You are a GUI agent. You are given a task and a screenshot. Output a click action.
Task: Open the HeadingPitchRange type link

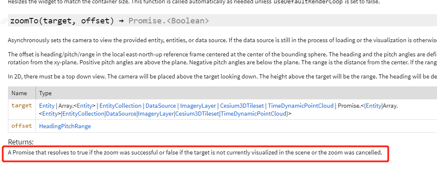pos(65,126)
